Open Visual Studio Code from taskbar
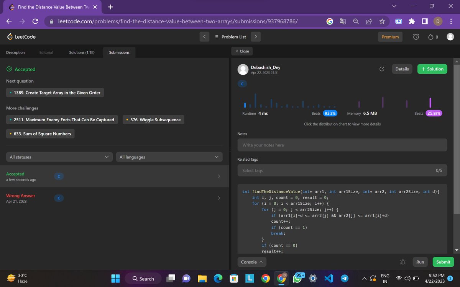Screen dimensions: 460x287 [329, 279]
